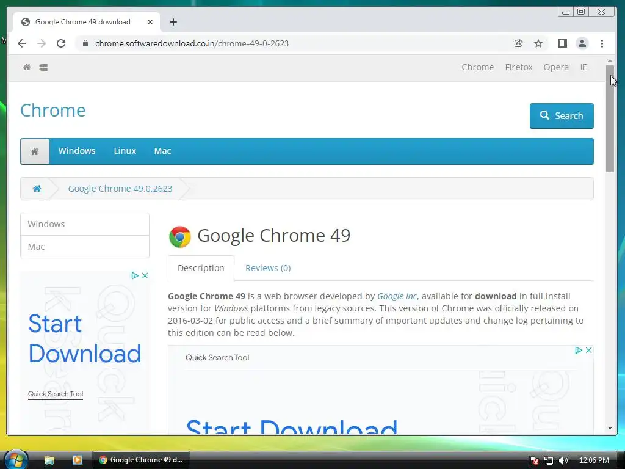Click the scrollbar up arrow
This screenshot has width=625, height=469.
tap(610, 60)
